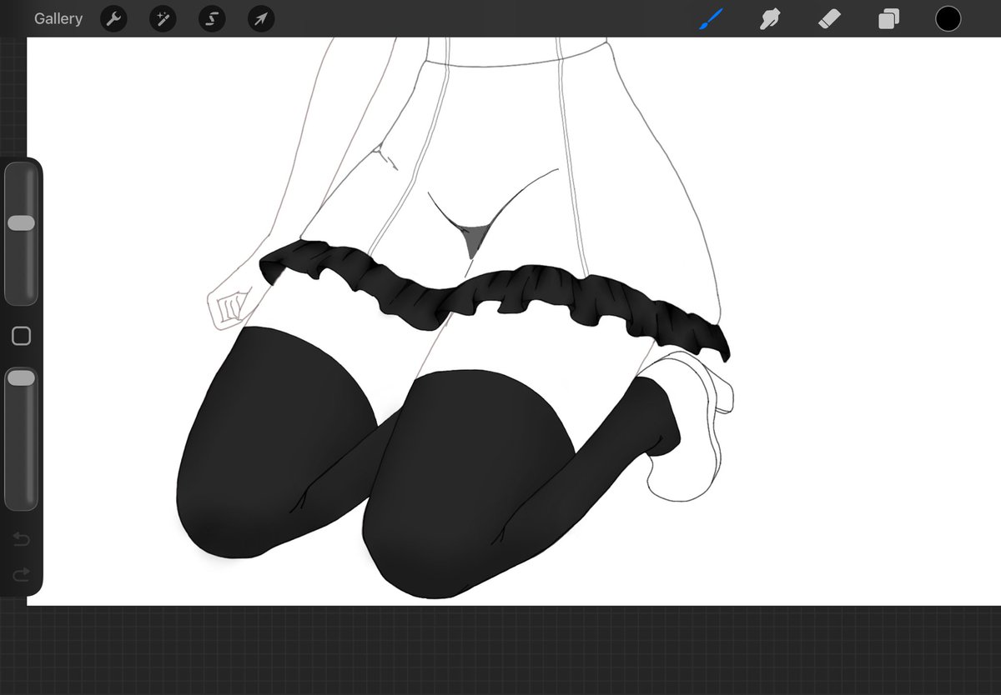Image resolution: width=1001 pixels, height=695 pixels.
Task: Select the Eraser tool
Action: click(x=829, y=18)
